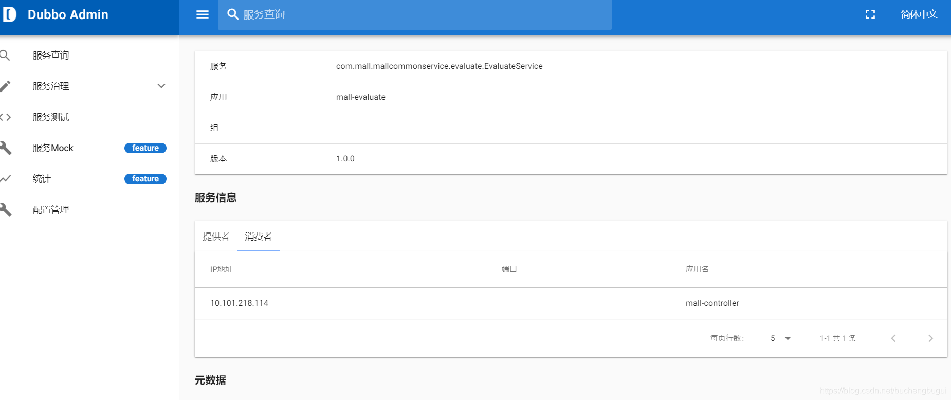The image size is (951, 400).
Task: Open 配置管理 in the sidebar
Action: pyautogui.click(x=51, y=210)
